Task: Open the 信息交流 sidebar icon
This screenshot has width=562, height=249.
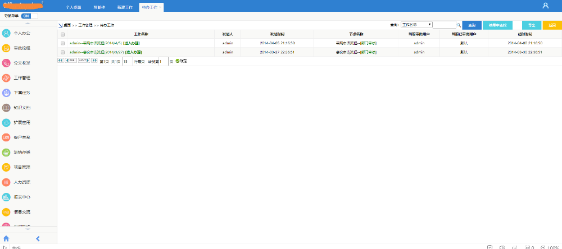Action: click(6, 212)
